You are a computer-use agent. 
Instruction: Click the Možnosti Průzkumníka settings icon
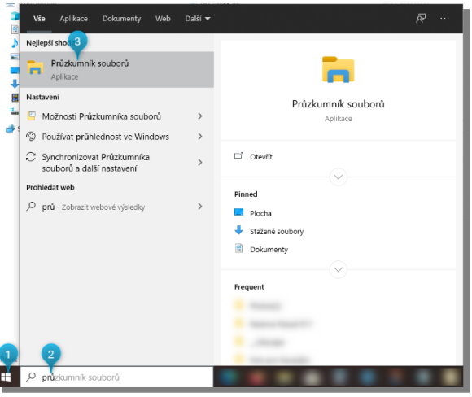click(x=31, y=116)
